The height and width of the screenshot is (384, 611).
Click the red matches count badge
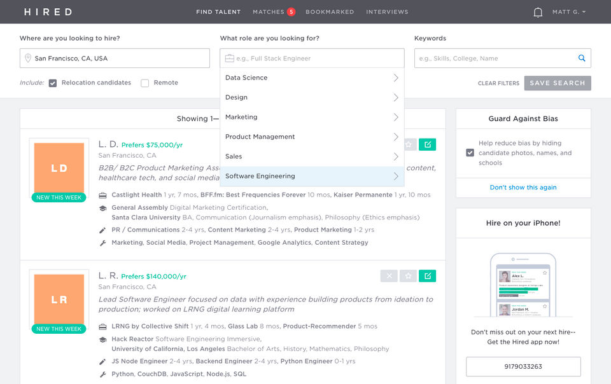pyautogui.click(x=291, y=12)
